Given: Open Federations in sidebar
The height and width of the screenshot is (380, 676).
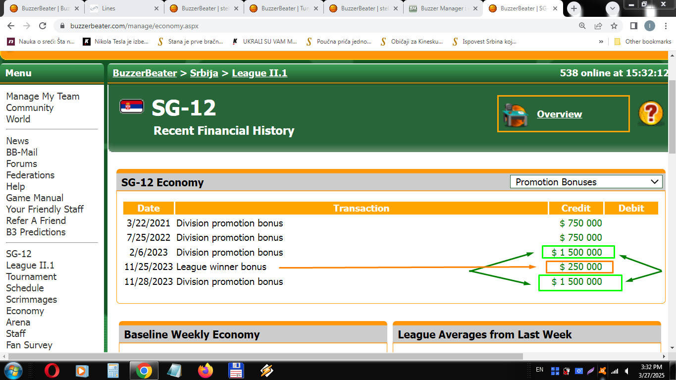Looking at the screenshot, I should click(30, 175).
